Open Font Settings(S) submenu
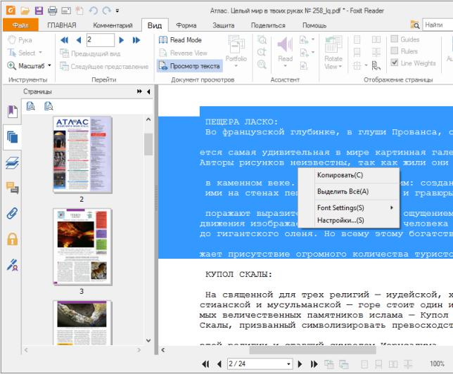 tap(349, 207)
